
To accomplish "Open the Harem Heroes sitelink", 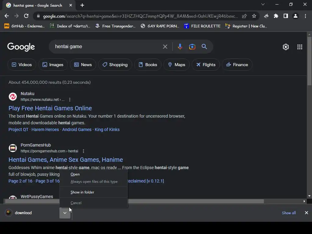I will point(45,129).
